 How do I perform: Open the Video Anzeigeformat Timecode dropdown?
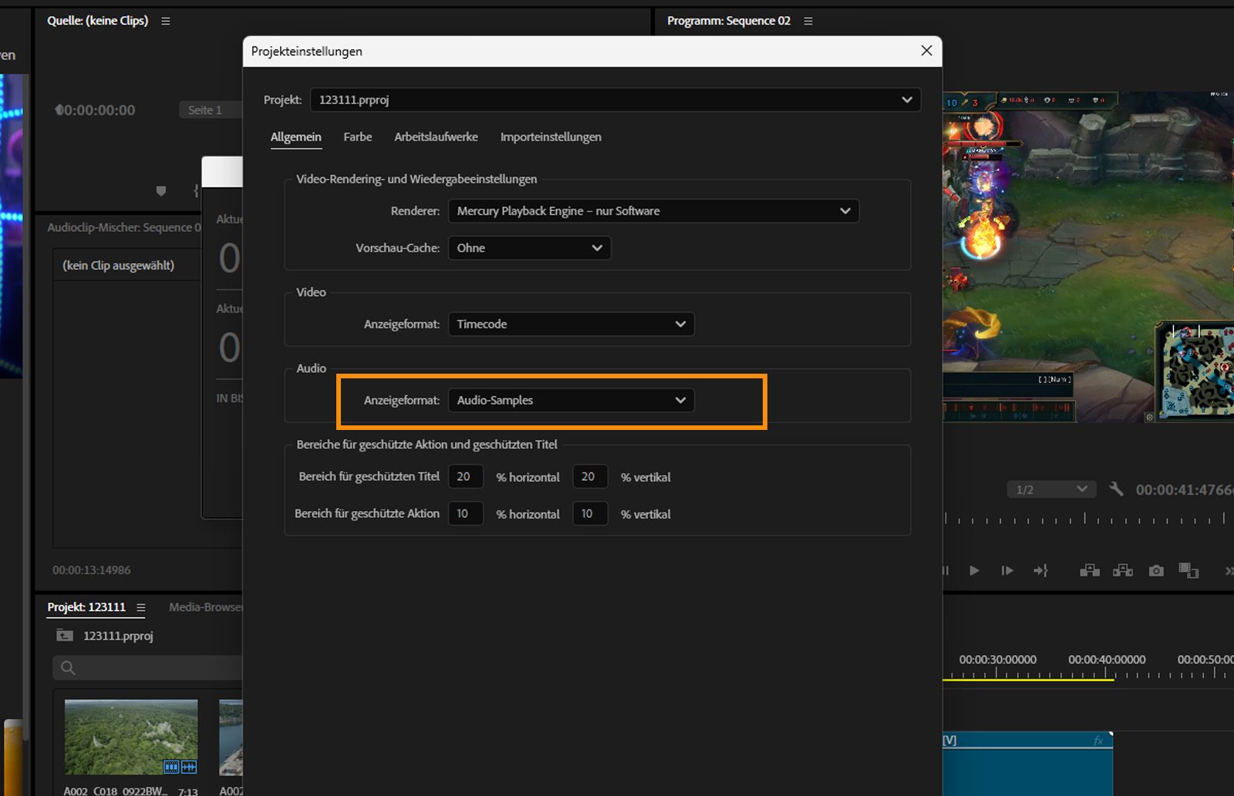(x=571, y=324)
